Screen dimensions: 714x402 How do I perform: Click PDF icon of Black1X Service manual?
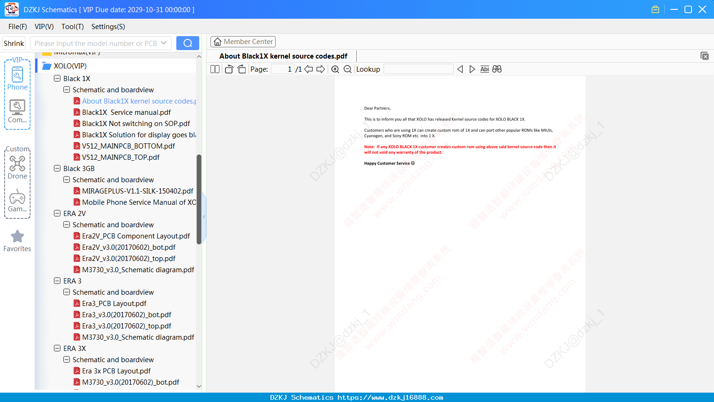(x=77, y=112)
